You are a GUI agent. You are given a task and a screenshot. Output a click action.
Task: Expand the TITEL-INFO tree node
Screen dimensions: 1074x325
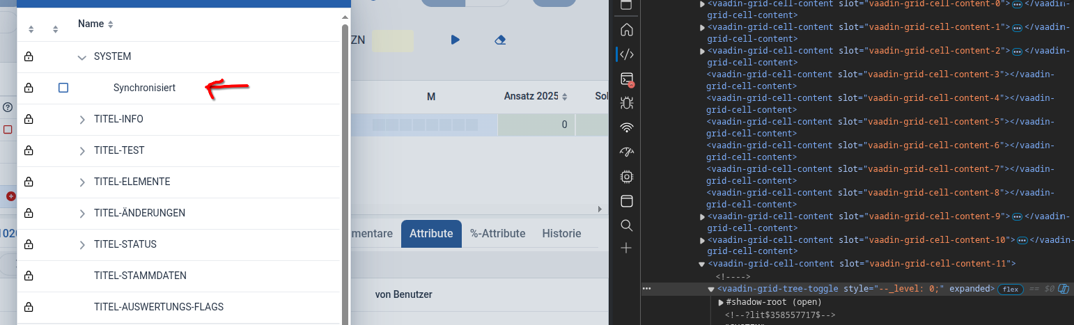(82, 120)
